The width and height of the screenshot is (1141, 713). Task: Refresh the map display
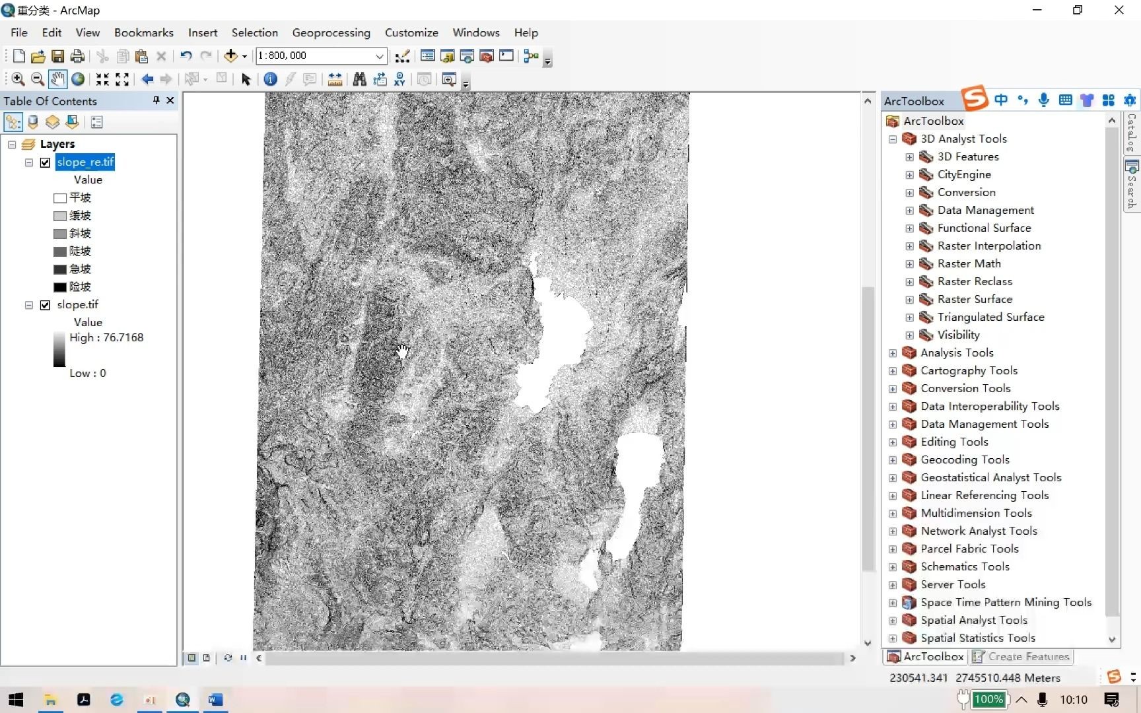[x=228, y=658]
